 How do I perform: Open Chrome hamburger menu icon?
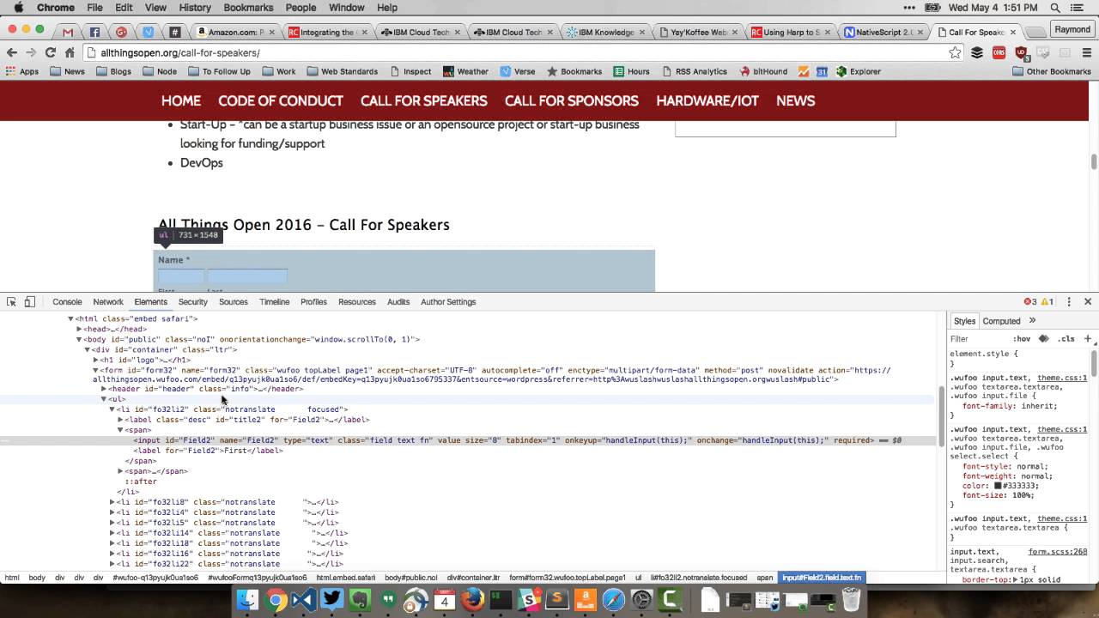click(1086, 52)
